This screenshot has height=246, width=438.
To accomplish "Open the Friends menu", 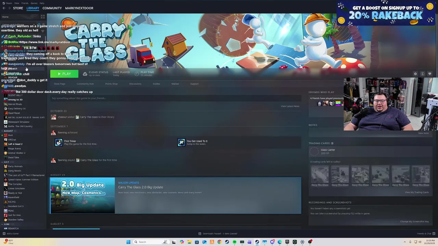I will [25, 3].
